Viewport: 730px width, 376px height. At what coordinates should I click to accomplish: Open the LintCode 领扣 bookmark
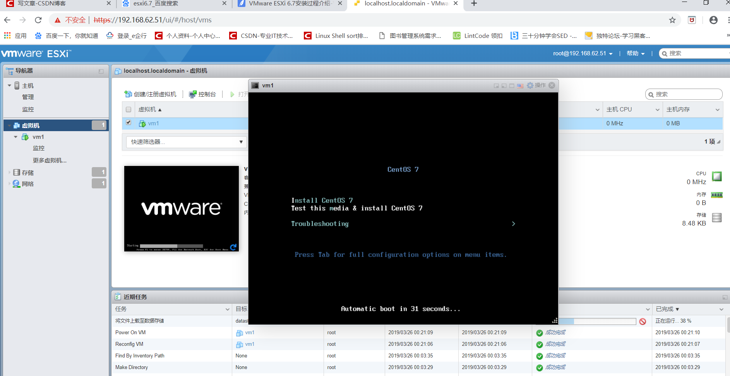pos(478,36)
